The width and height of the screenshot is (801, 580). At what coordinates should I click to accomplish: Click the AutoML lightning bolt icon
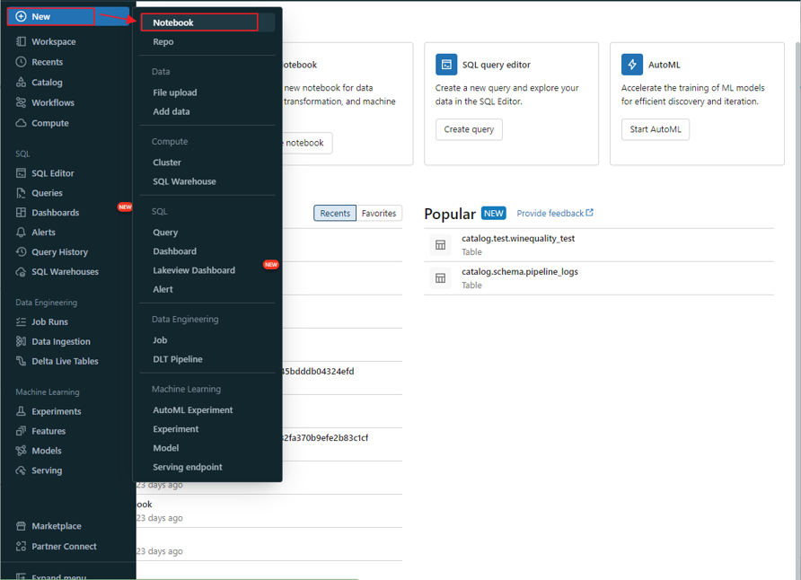pyautogui.click(x=632, y=65)
